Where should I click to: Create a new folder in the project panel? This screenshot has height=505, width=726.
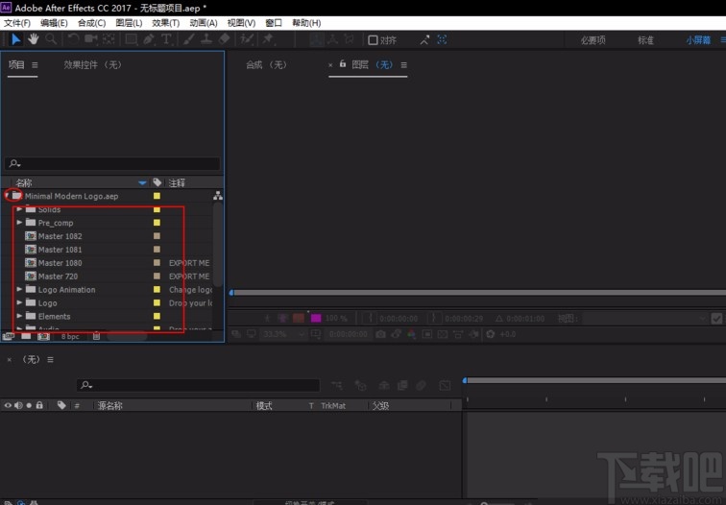tap(26, 336)
